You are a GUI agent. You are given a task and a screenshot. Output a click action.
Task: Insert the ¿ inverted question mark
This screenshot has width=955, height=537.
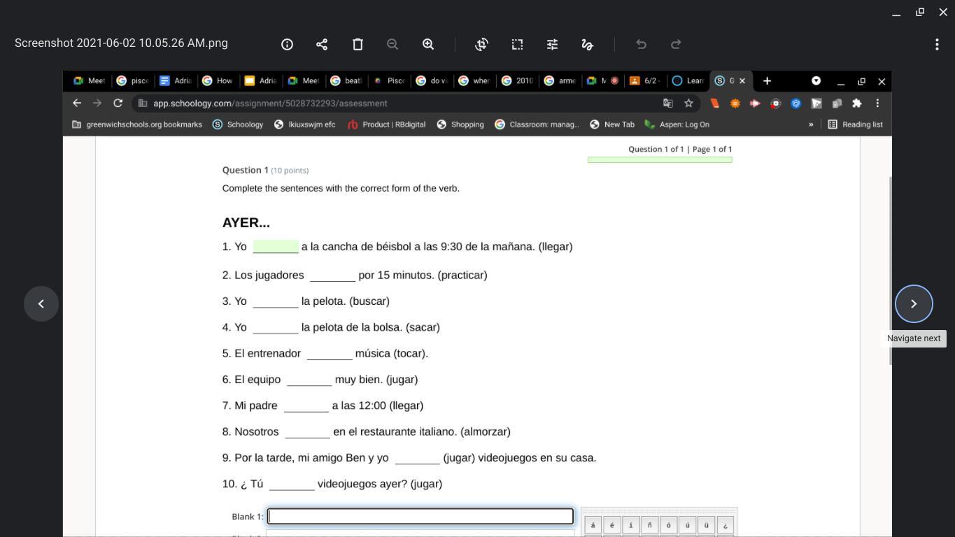coord(725,525)
